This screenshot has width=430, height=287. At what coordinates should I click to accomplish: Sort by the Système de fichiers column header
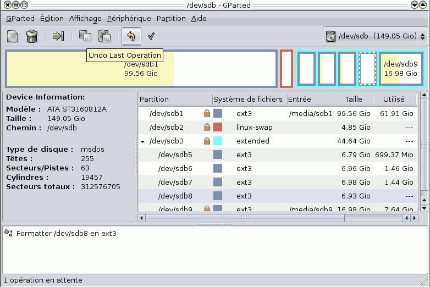coord(247,100)
